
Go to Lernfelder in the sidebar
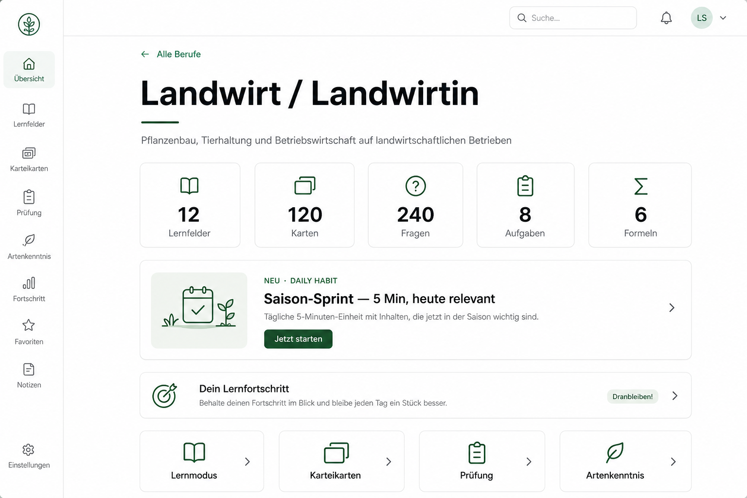tap(29, 115)
